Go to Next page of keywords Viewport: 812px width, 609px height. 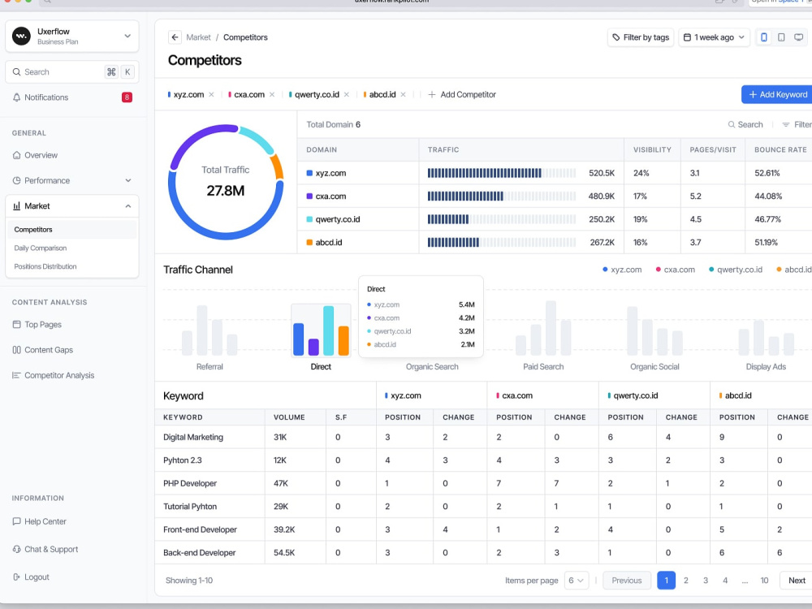[x=797, y=581]
